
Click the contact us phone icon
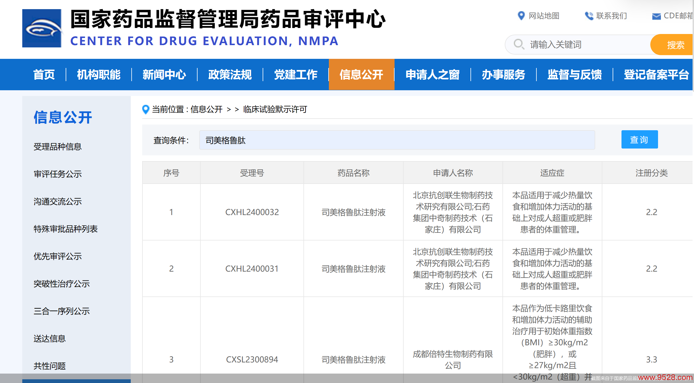589,16
